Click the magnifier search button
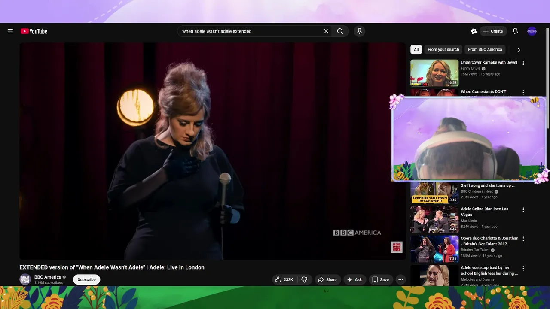The height and width of the screenshot is (309, 550). pos(340,31)
